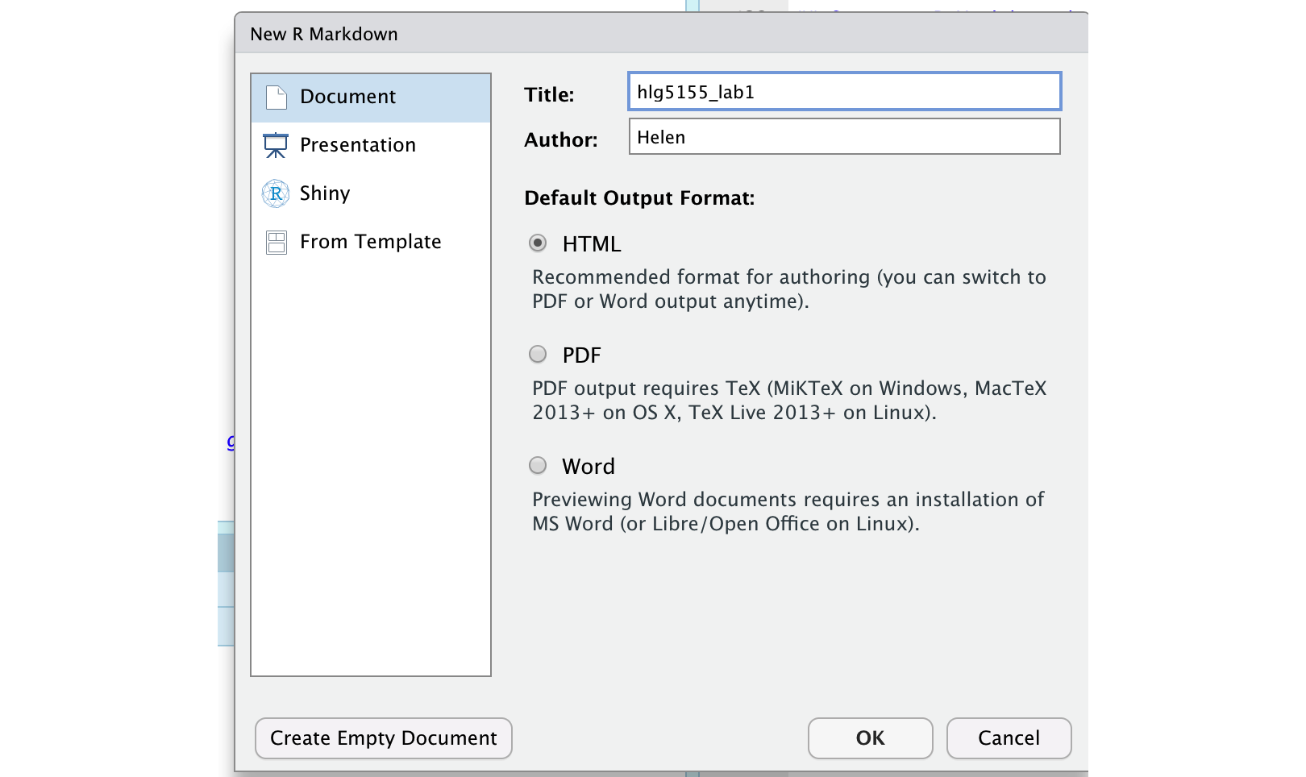Image resolution: width=1306 pixels, height=777 pixels.
Task: Choose the Shiny entry text in list
Action: (x=325, y=193)
